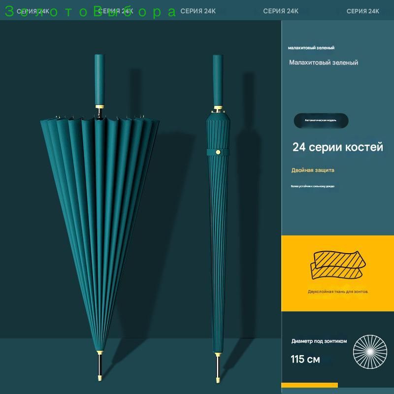The height and width of the screenshot is (394, 394).
Task: Click the closed umbrella with strap image
Action: pyautogui.click(x=218, y=218)
